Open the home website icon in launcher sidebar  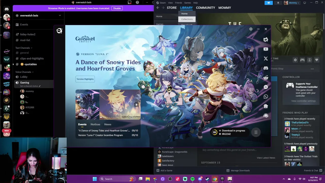(266, 106)
